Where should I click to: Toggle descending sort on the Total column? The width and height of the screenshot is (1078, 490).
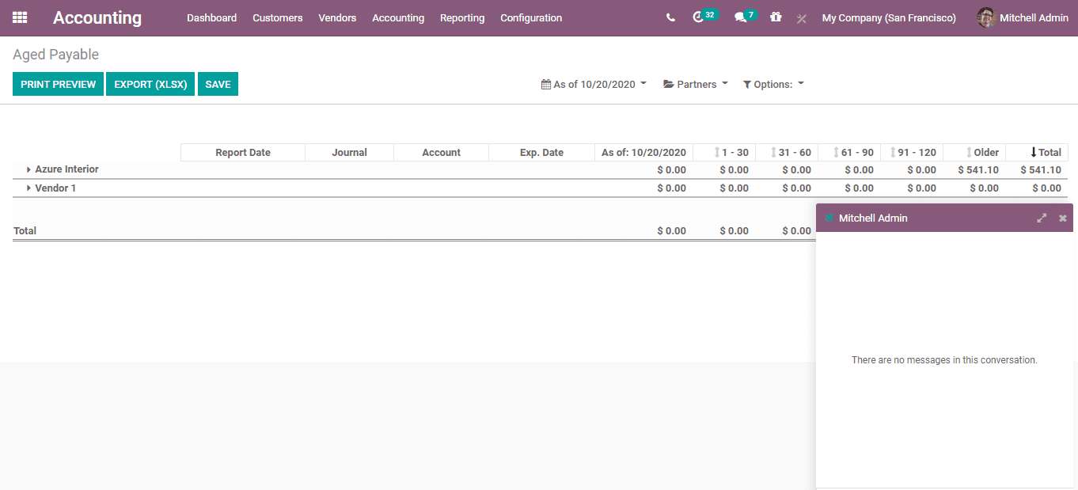(x=1040, y=152)
